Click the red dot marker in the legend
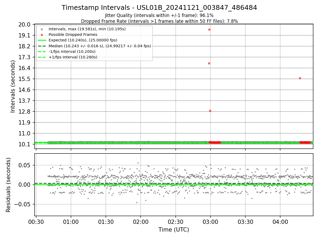 (42, 35)
